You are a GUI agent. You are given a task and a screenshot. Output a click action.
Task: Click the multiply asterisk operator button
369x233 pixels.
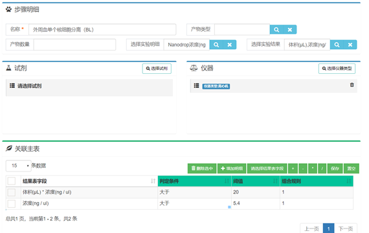pos(313,168)
